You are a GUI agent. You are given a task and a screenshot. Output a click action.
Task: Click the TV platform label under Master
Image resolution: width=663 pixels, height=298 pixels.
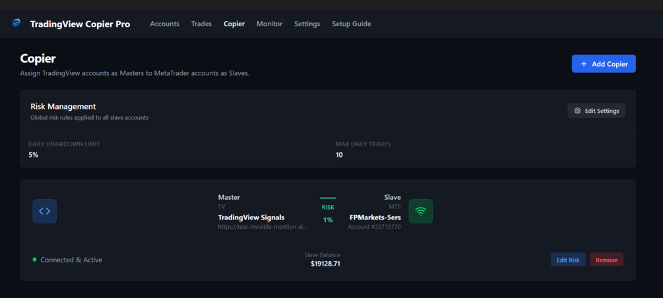222,207
